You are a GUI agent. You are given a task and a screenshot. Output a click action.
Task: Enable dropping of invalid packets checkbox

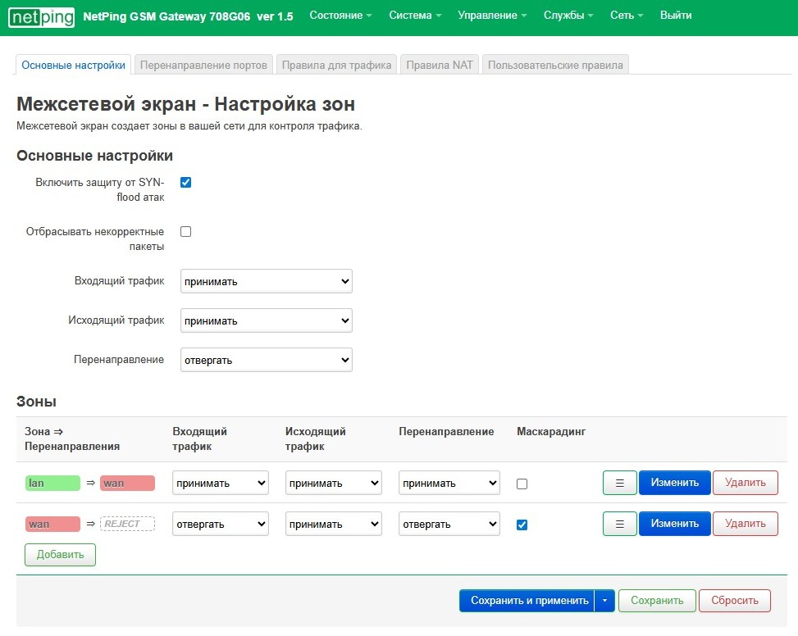click(185, 231)
